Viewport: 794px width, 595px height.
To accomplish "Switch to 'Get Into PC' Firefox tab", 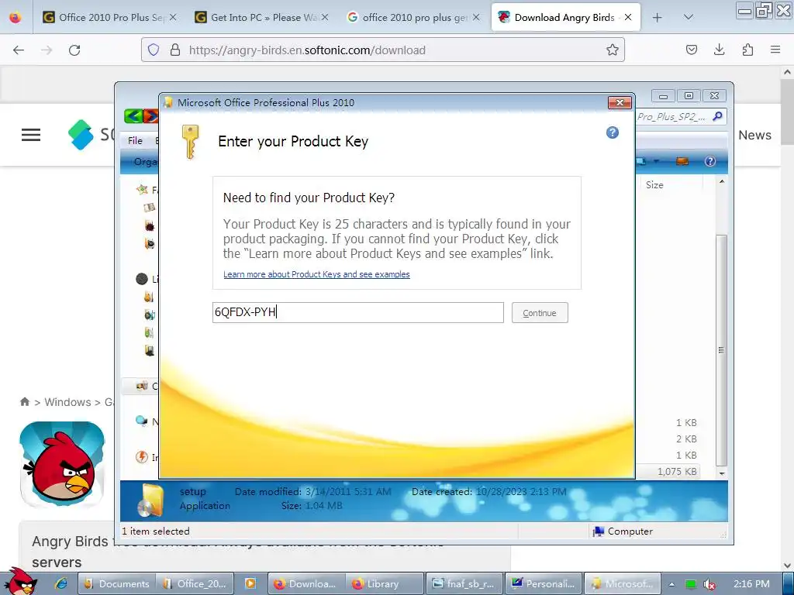I will pyautogui.click(x=262, y=17).
